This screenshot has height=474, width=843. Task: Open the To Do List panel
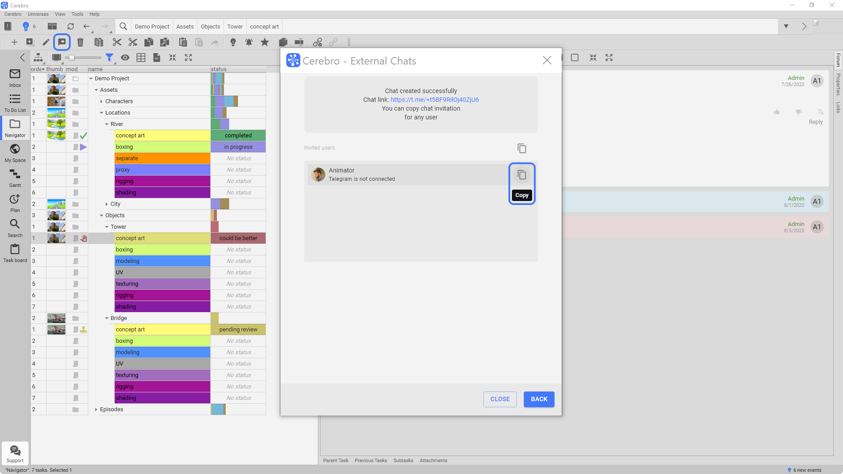point(15,103)
